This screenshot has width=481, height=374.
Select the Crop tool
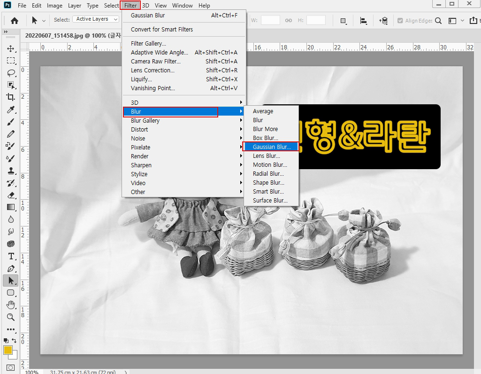pos(11,97)
